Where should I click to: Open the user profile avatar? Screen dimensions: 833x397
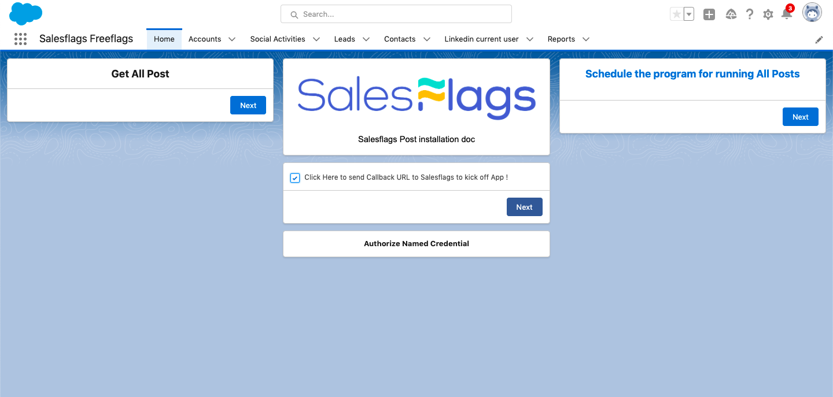tap(812, 13)
